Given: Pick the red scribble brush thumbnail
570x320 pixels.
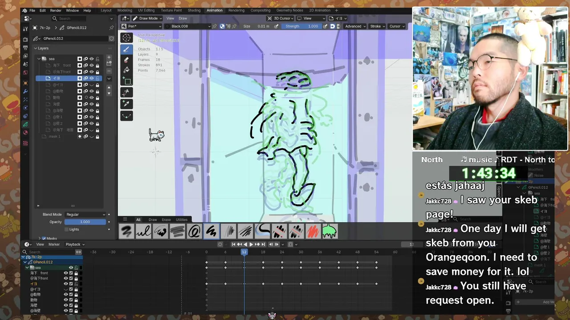Looking at the screenshot, I should pos(313,231).
